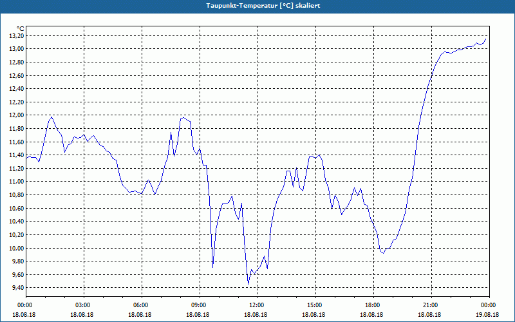
Task: Select the '9,80' y-axis label
Action: (x=18, y=261)
